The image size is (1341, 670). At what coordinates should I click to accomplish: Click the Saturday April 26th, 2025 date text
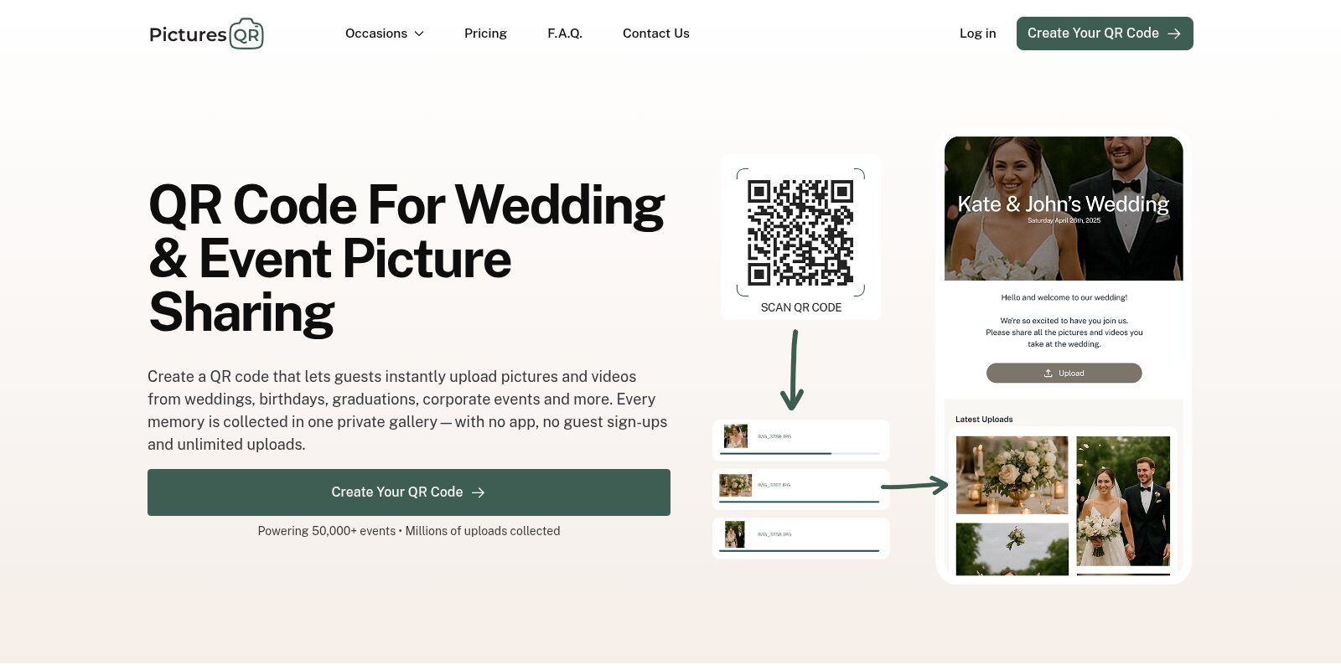[1064, 220]
